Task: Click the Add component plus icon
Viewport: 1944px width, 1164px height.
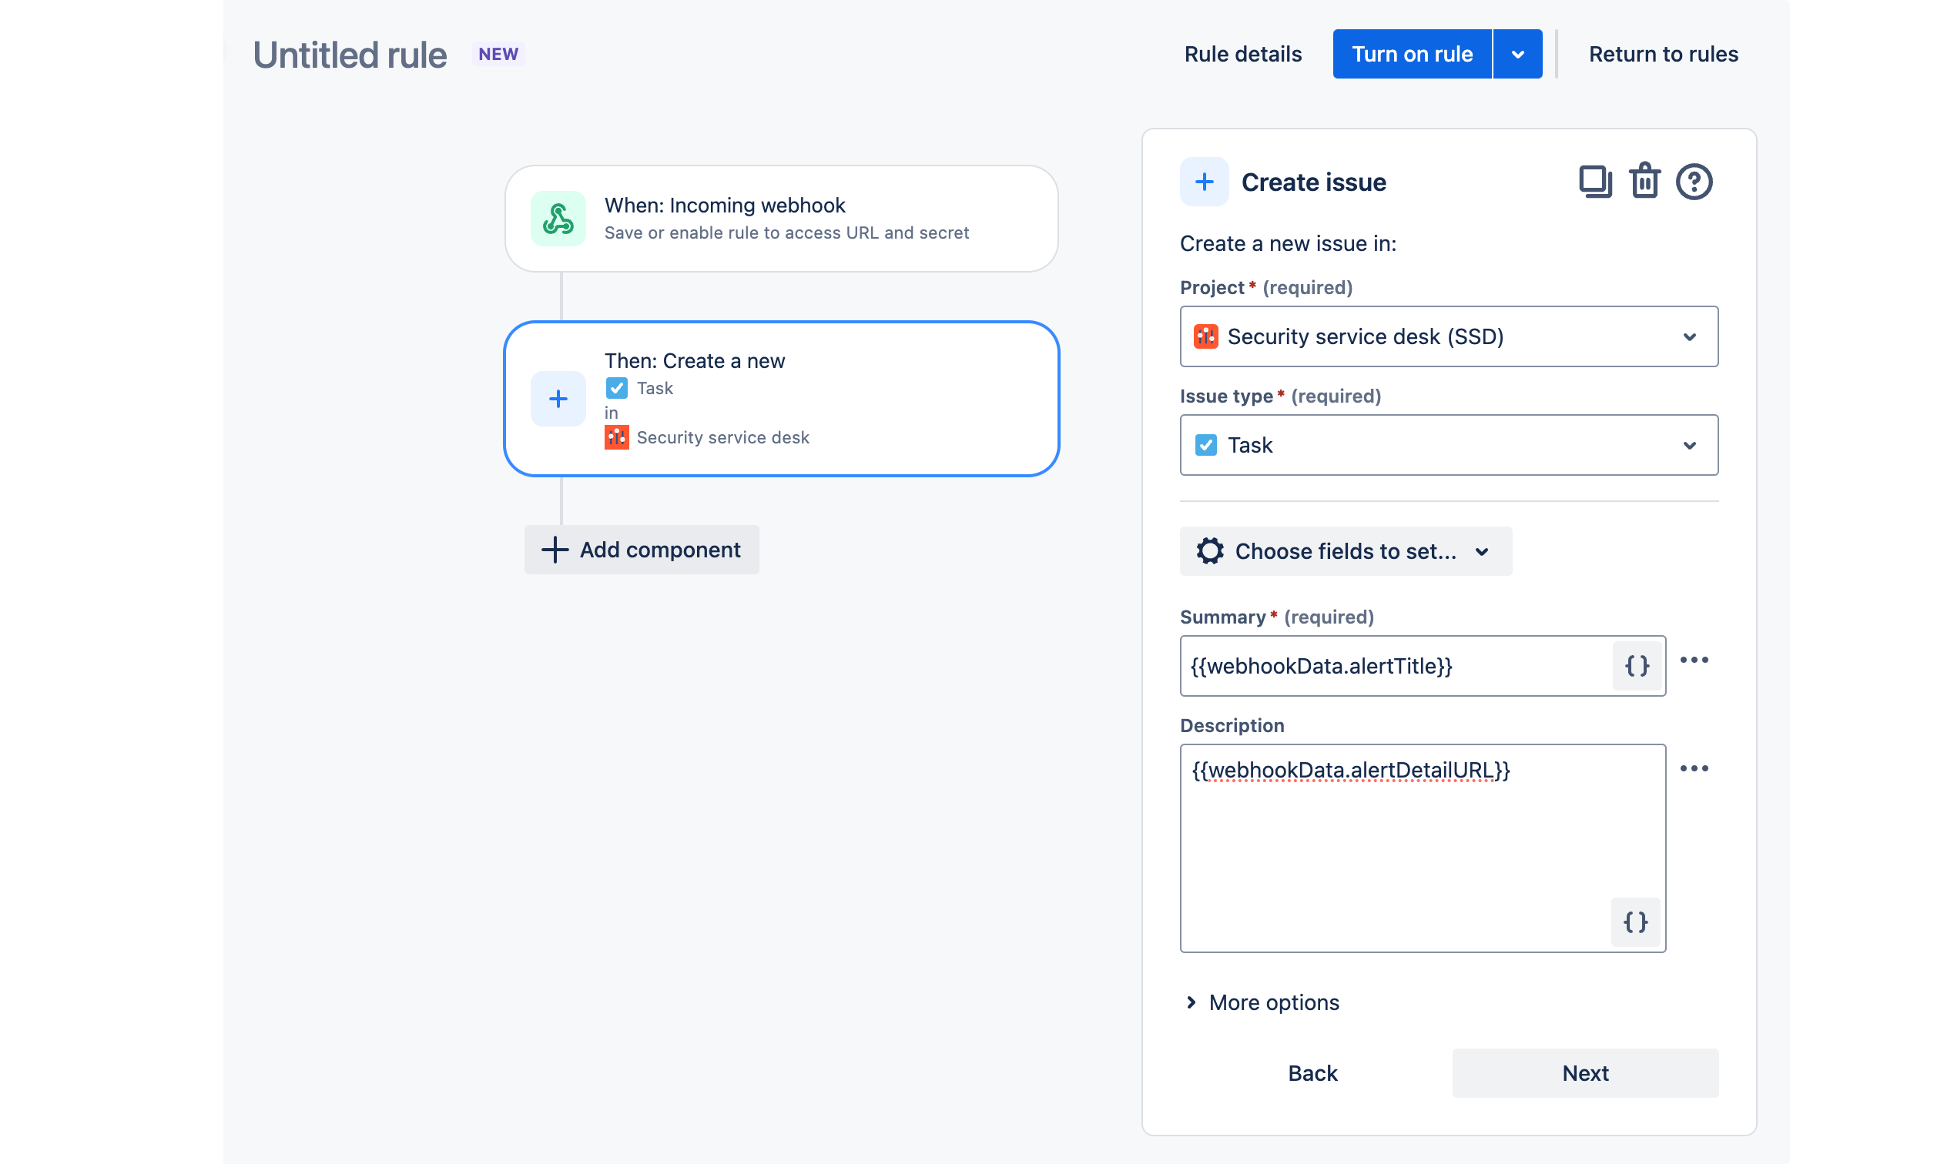Action: 553,549
